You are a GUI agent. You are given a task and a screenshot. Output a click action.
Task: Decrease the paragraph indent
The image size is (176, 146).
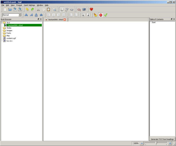(x=83, y=15)
